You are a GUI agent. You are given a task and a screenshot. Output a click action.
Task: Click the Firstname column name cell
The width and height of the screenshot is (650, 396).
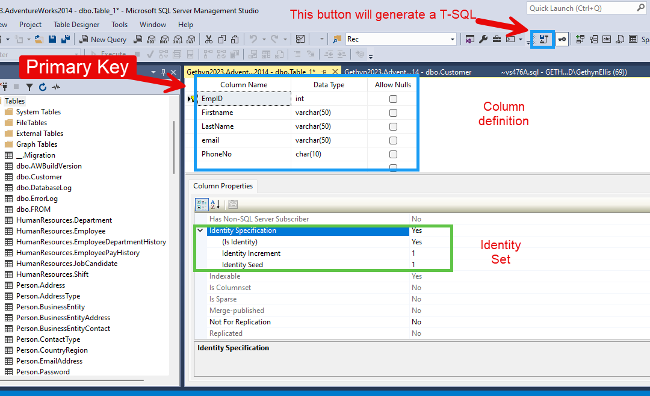(244, 113)
